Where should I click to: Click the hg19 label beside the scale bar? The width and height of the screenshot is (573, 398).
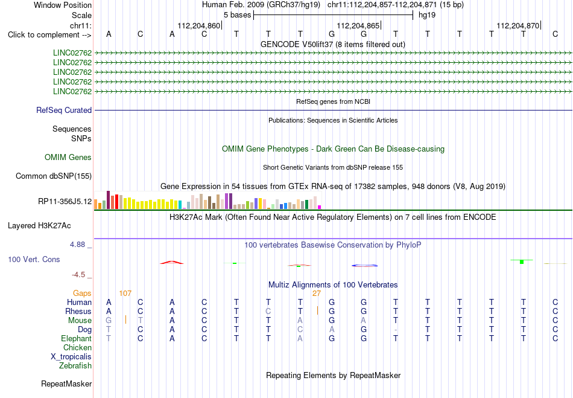(x=427, y=15)
